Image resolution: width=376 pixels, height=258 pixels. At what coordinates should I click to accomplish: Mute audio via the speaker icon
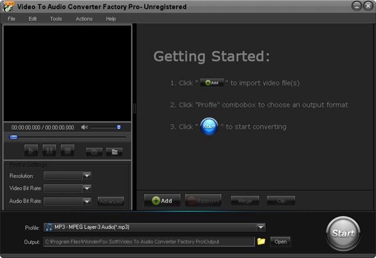[85, 127]
